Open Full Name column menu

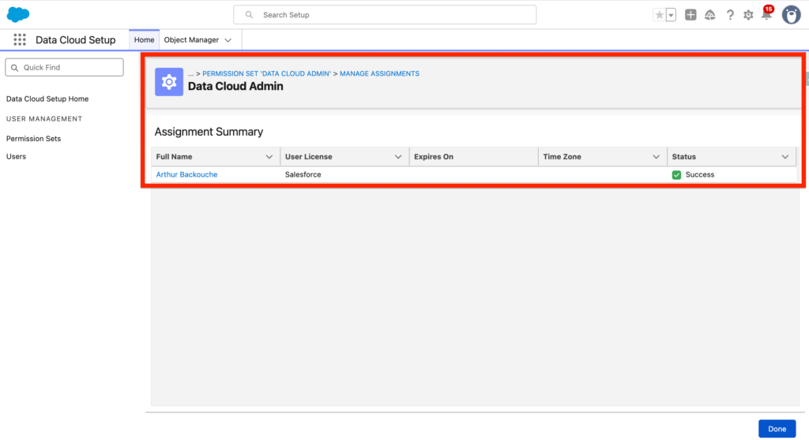tap(269, 157)
